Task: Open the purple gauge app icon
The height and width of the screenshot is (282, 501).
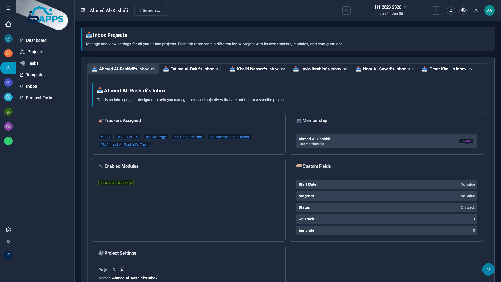Action: point(8,83)
